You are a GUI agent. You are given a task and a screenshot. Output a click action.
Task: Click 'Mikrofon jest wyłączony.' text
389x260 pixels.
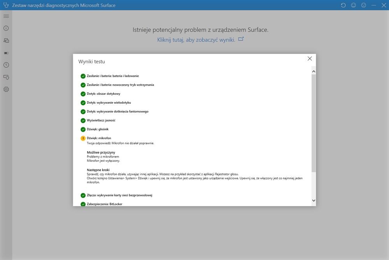(103, 161)
